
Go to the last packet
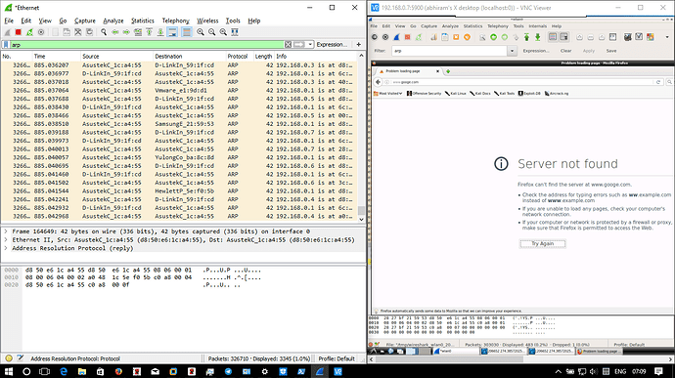160,32
